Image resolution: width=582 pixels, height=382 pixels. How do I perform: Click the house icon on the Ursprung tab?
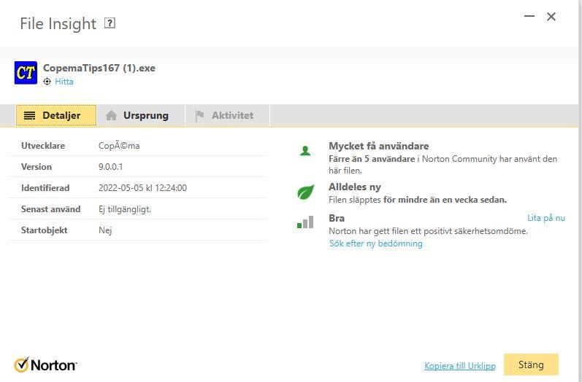(x=111, y=116)
